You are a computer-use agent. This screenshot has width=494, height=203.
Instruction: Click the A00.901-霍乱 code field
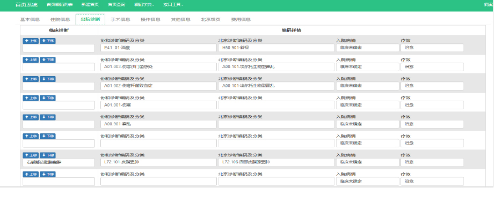(158, 124)
